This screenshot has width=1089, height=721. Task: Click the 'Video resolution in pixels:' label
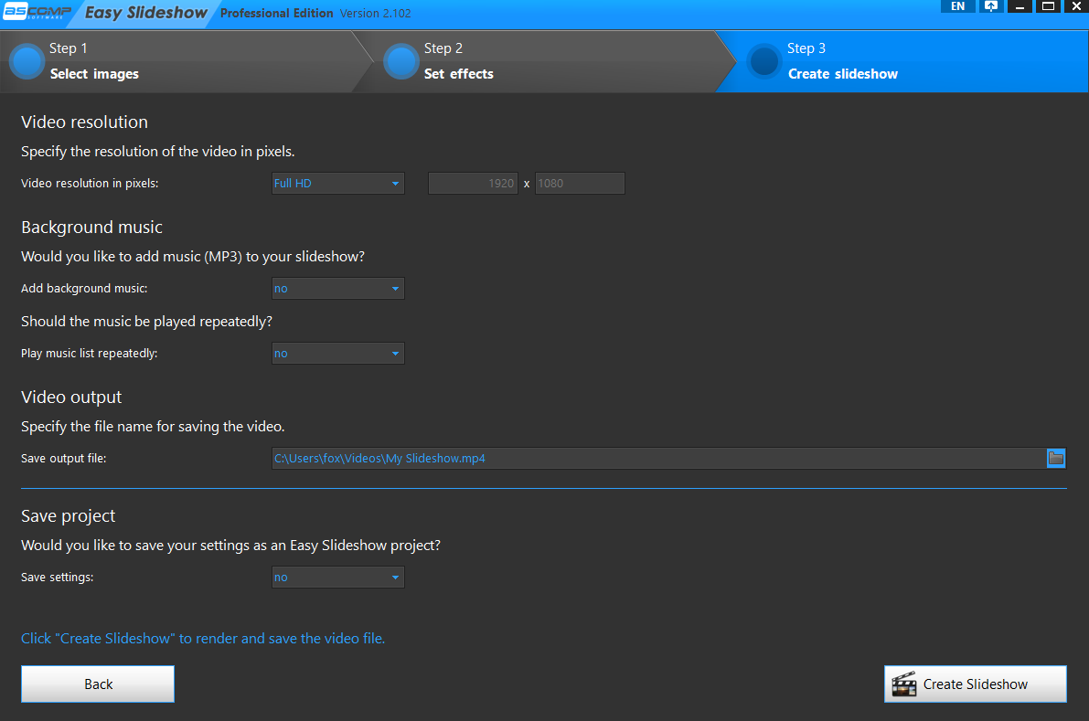[x=90, y=183]
